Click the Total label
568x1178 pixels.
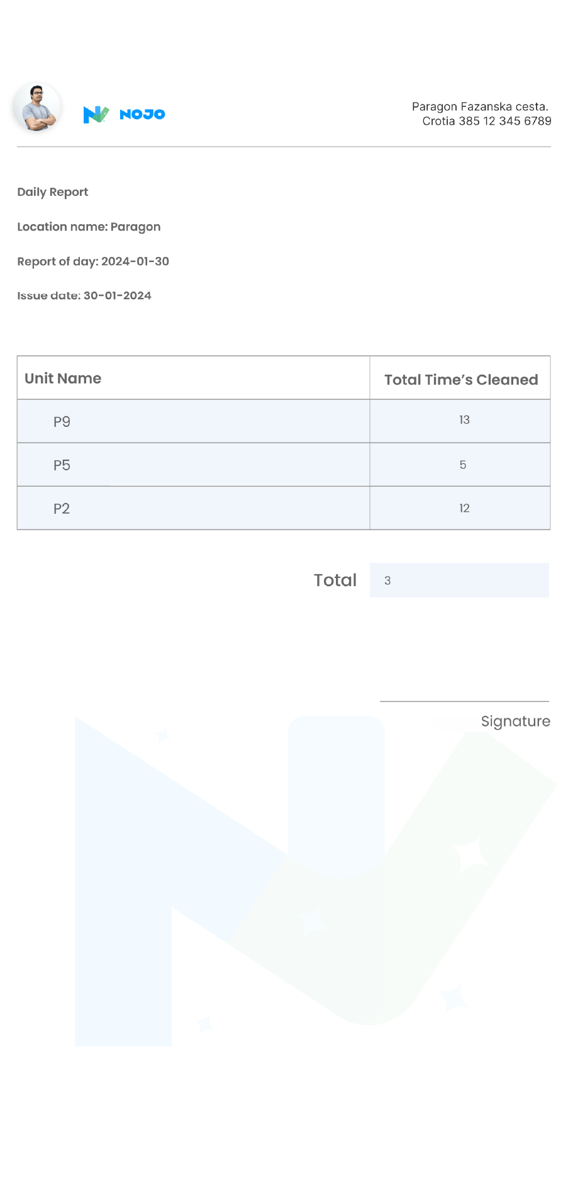[335, 581]
